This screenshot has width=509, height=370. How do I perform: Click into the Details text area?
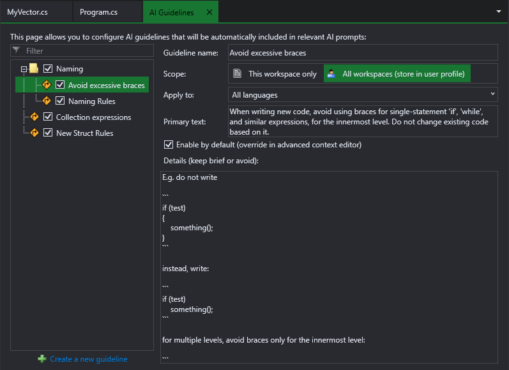(x=329, y=267)
